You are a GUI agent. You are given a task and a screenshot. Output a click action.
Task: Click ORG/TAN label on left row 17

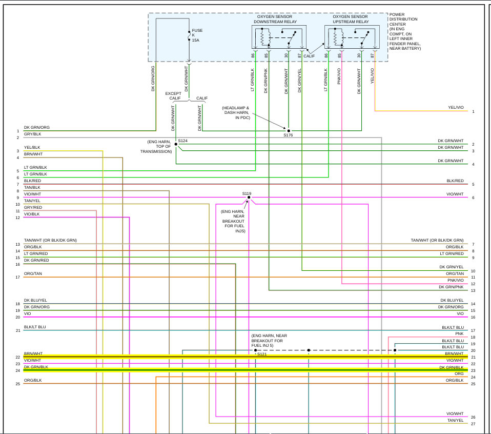coord(33,273)
